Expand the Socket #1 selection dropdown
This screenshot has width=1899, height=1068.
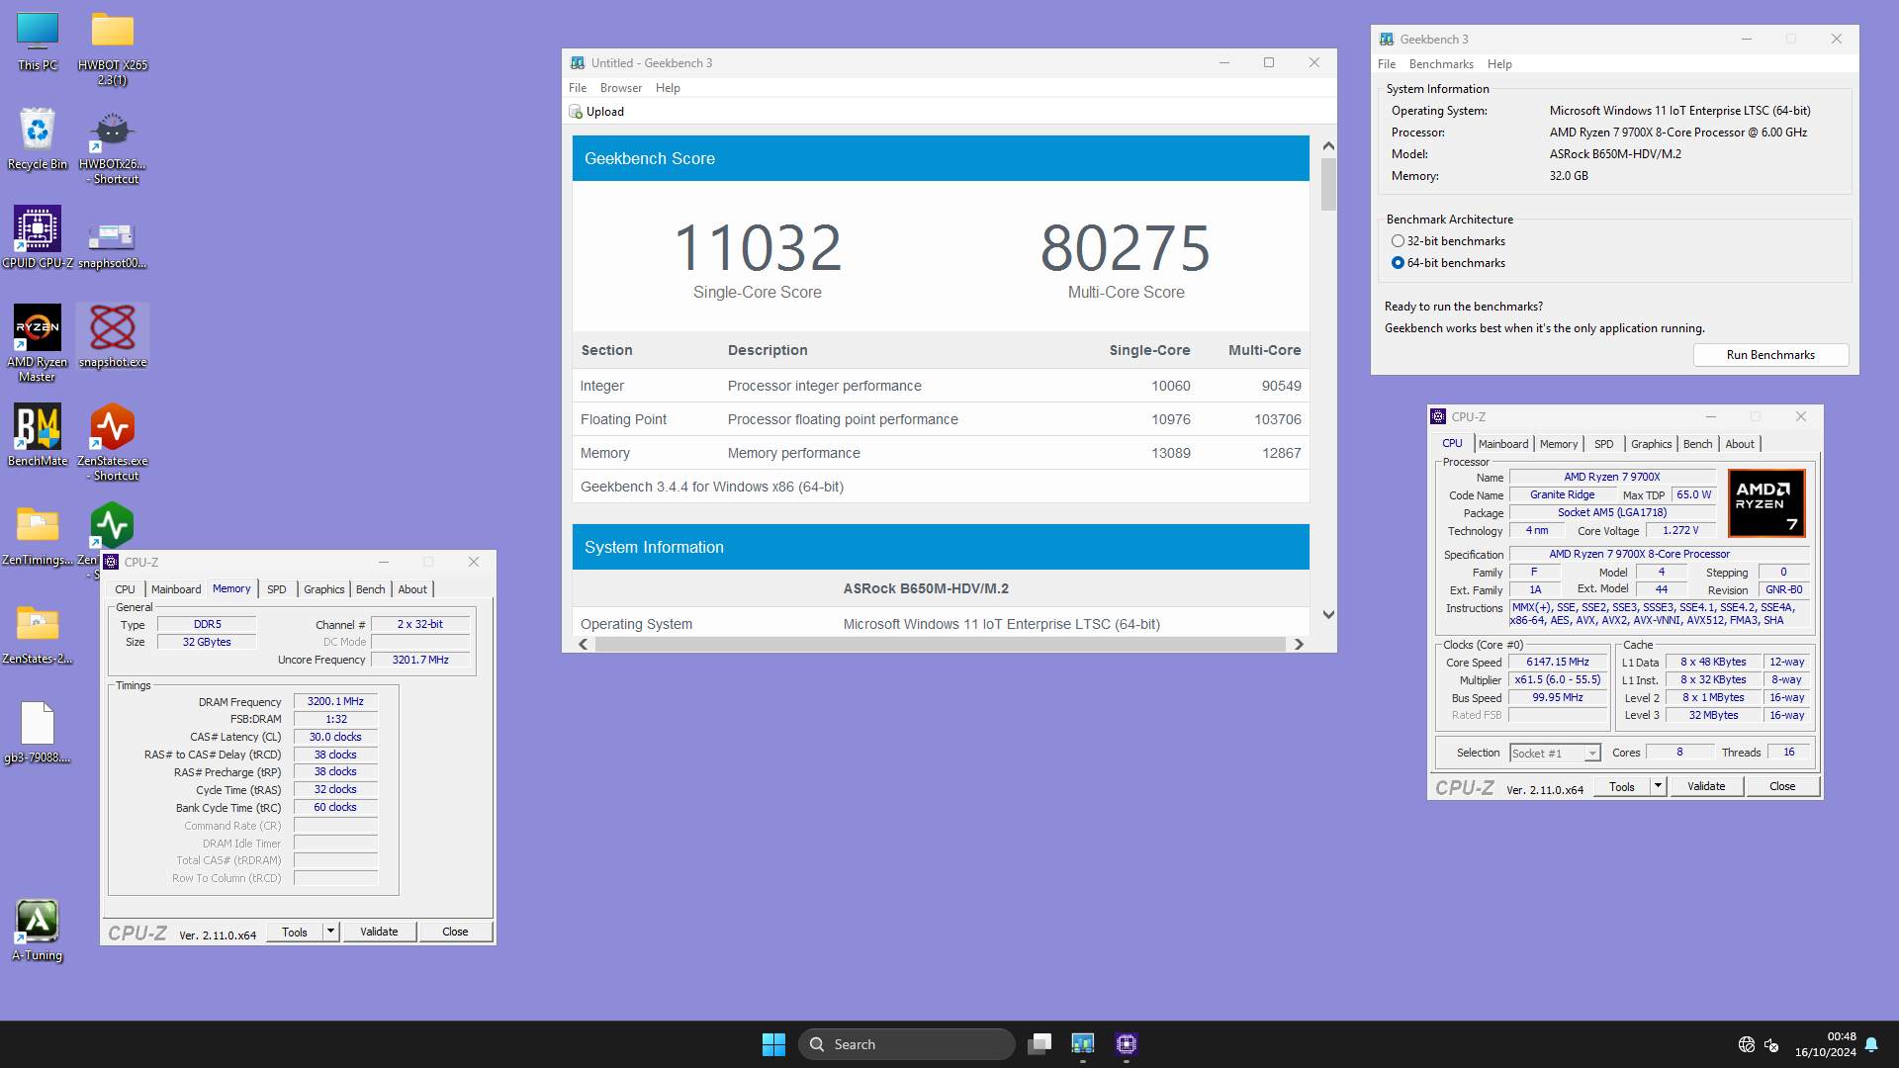[1591, 754]
